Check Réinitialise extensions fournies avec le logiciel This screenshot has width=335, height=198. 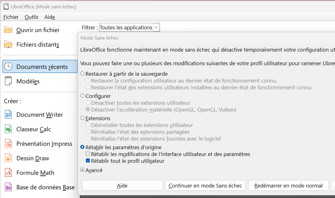click(x=88, y=139)
